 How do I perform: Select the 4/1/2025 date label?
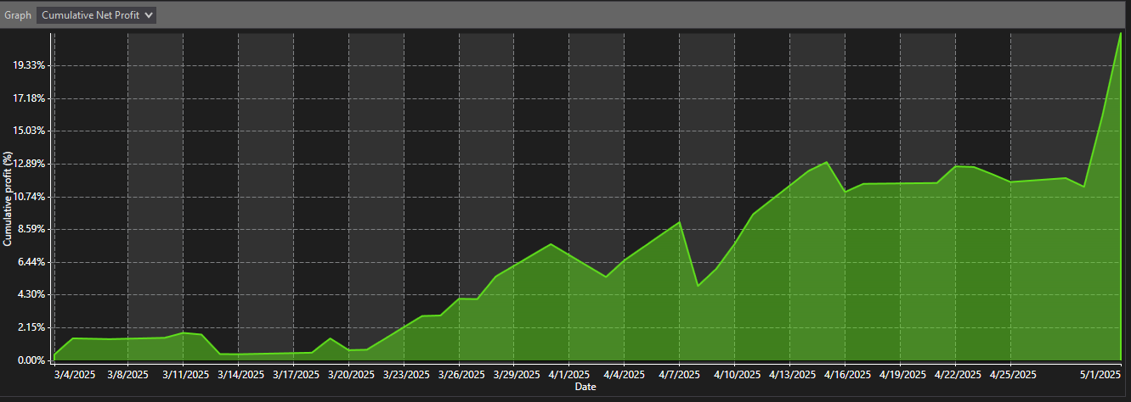pyautogui.click(x=568, y=374)
